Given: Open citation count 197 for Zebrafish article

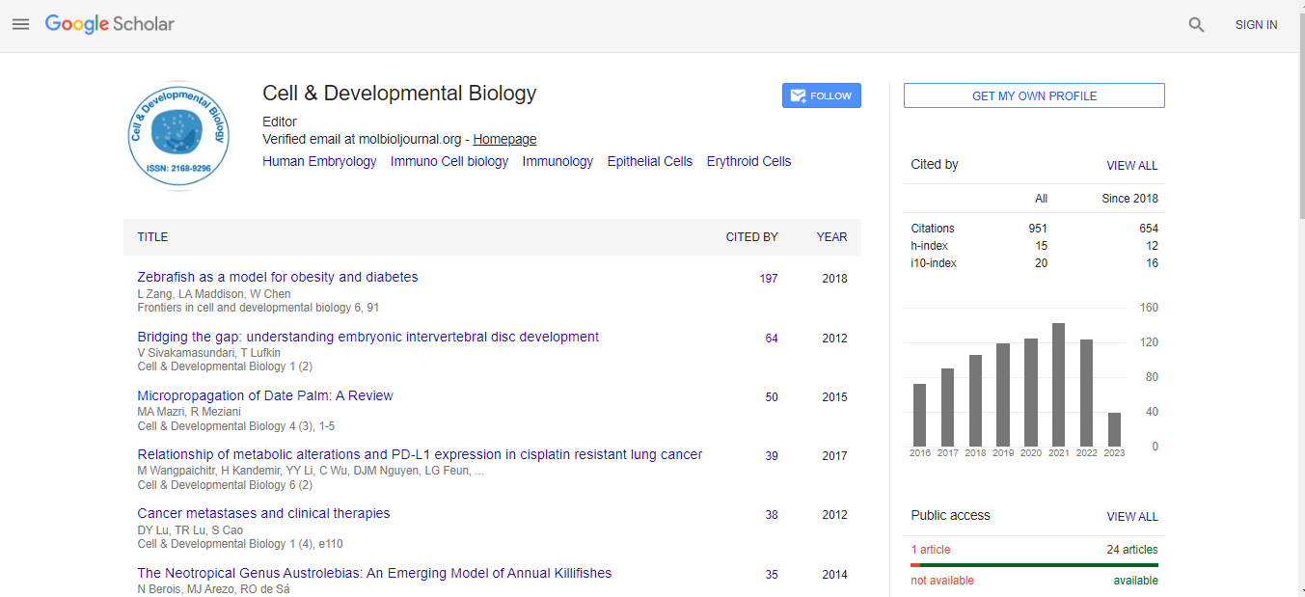Looking at the screenshot, I should pyautogui.click(x=768, y=279).
